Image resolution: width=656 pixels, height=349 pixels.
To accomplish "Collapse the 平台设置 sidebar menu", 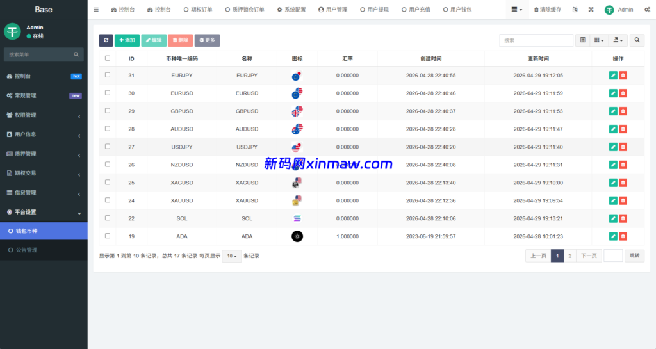I will [44, 212].
